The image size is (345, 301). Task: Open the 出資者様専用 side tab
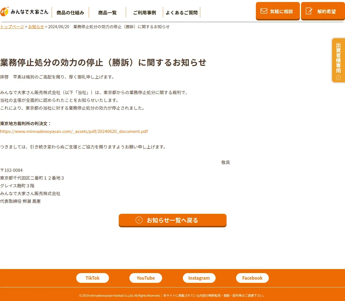click(338, 60)
